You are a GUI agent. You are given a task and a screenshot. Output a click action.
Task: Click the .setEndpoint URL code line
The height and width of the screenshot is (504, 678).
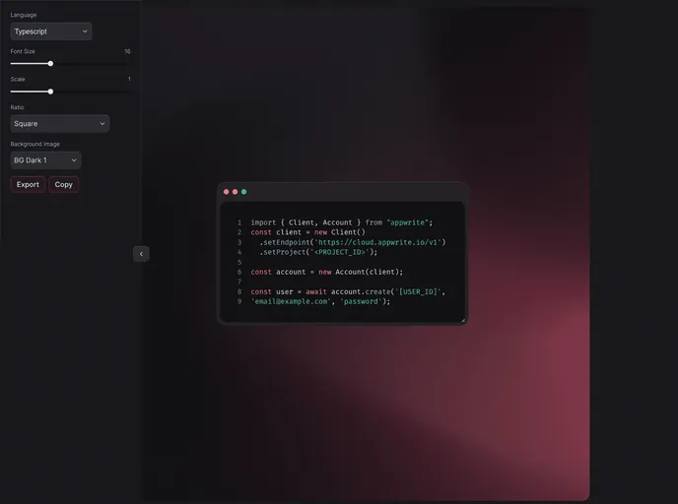coord(353,242)
